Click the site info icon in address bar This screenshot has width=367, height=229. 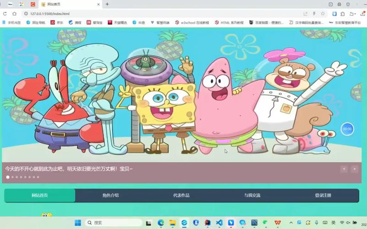point(26,14)
